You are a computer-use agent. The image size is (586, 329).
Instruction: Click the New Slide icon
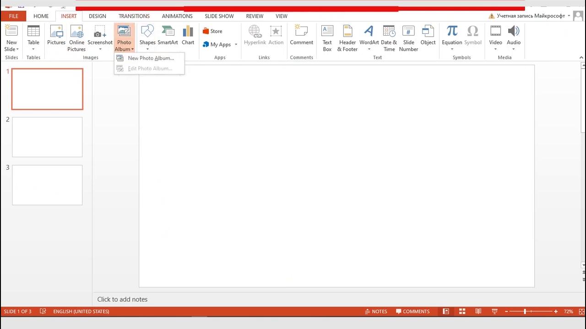coord(11,31)
